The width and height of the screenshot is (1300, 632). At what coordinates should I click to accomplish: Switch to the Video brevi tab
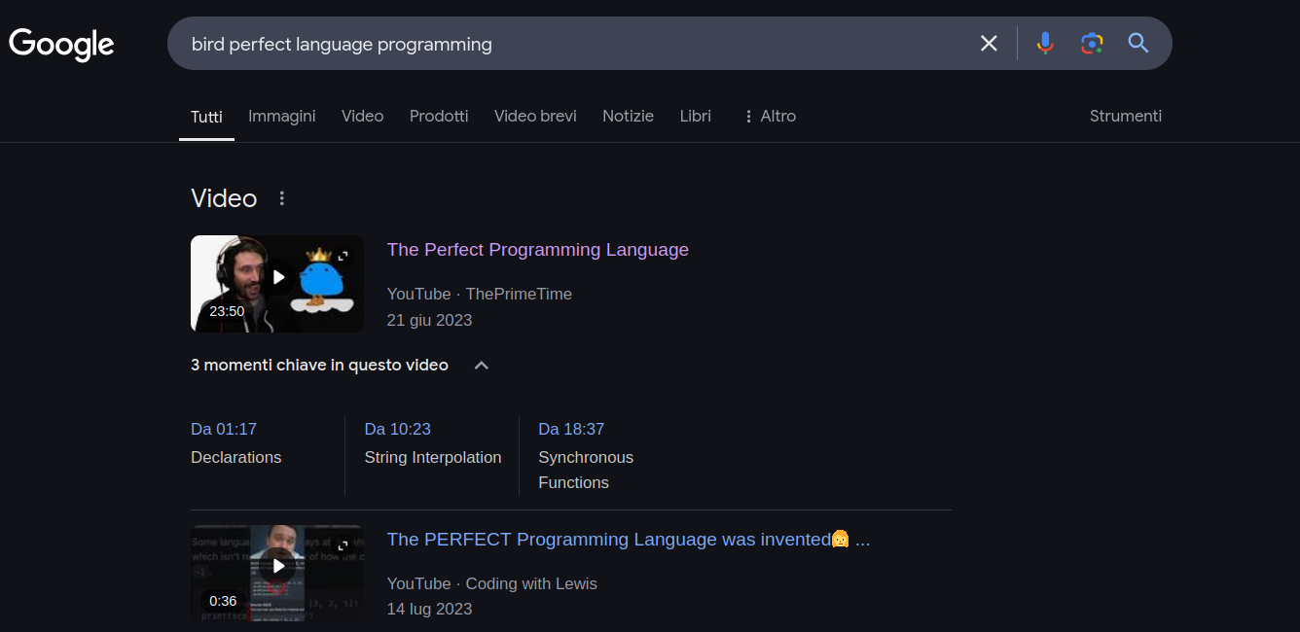click(x=535, y=116)
